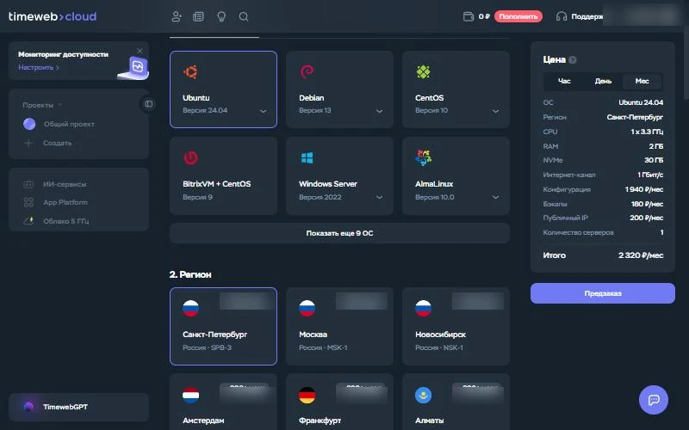Expand the AlmaLinux version dropdown
Screen dimensions: 689x430
496,198
